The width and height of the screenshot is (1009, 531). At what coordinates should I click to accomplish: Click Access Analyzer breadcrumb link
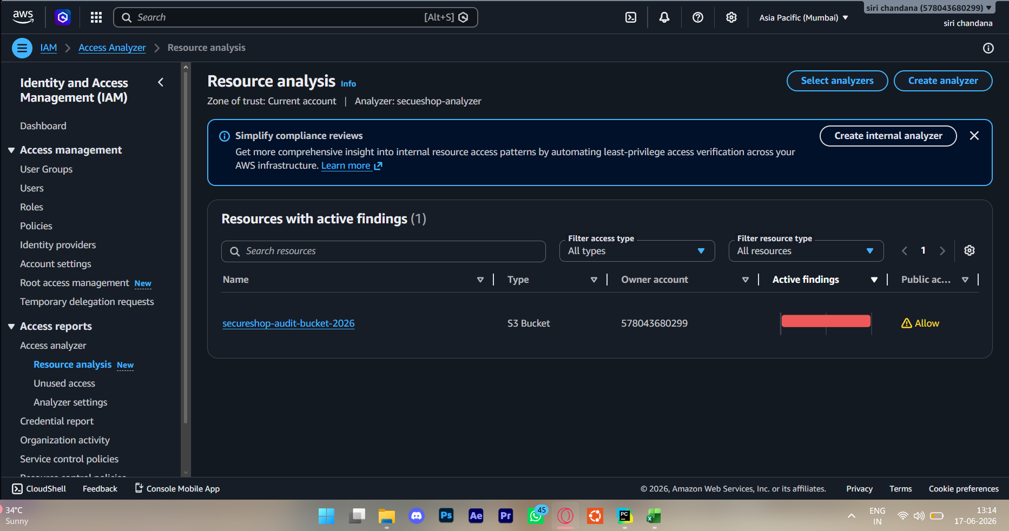(x=112, y=48)
